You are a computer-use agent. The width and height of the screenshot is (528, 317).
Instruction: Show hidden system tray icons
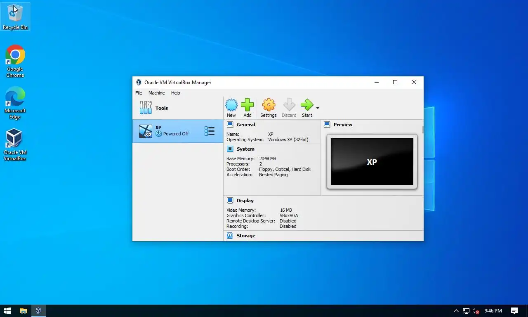point(456,311)
